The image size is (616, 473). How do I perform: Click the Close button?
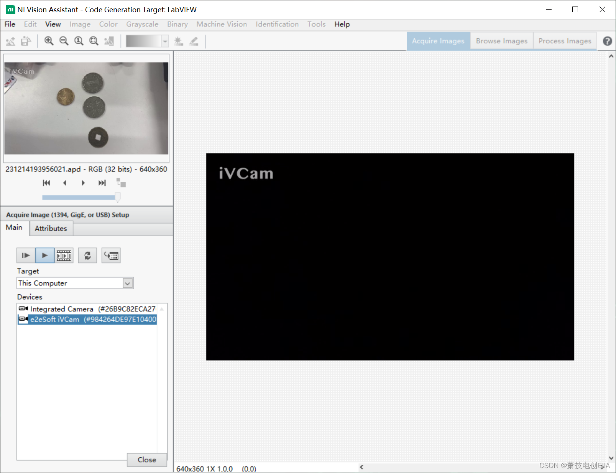[147, 460]
